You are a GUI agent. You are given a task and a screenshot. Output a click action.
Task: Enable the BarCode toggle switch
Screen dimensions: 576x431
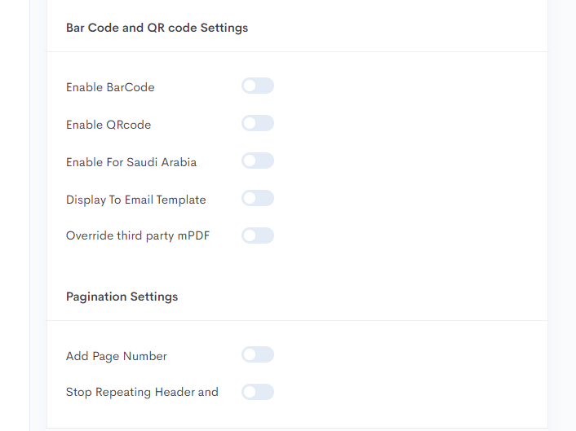[x=258, y=86]
